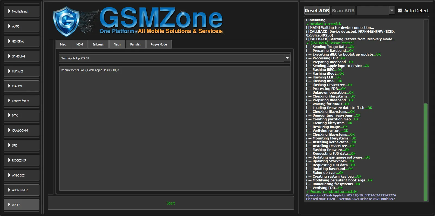
Task: Expand the HUAWEI sidebar section
Action: (21, 71)
